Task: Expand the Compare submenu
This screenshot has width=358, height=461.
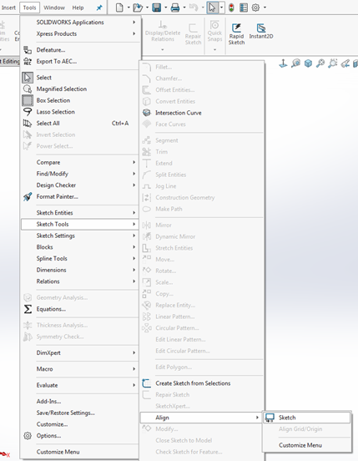Action: pos(79,162)
